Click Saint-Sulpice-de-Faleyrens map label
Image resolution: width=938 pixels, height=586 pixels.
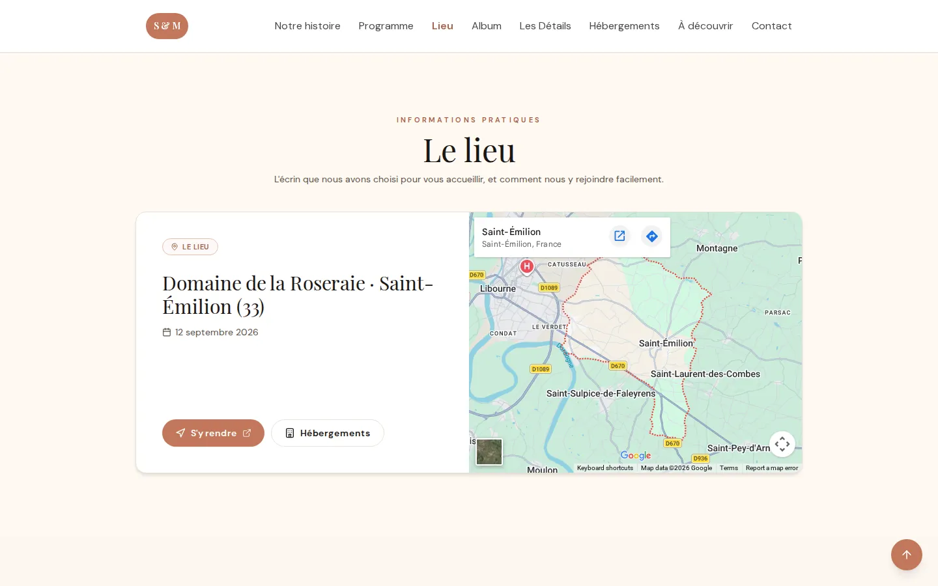click(601, 393)
